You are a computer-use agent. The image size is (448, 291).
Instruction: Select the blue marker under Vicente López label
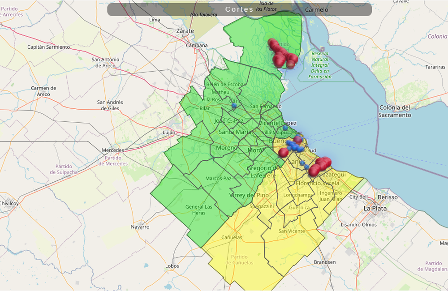(285, 128)
